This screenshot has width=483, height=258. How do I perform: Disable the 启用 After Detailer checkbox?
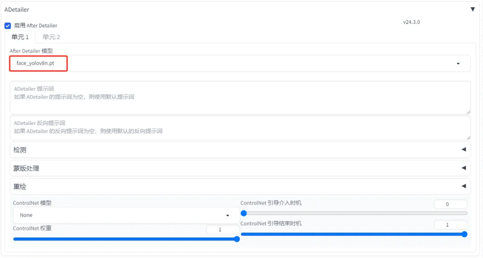[8, 26]
